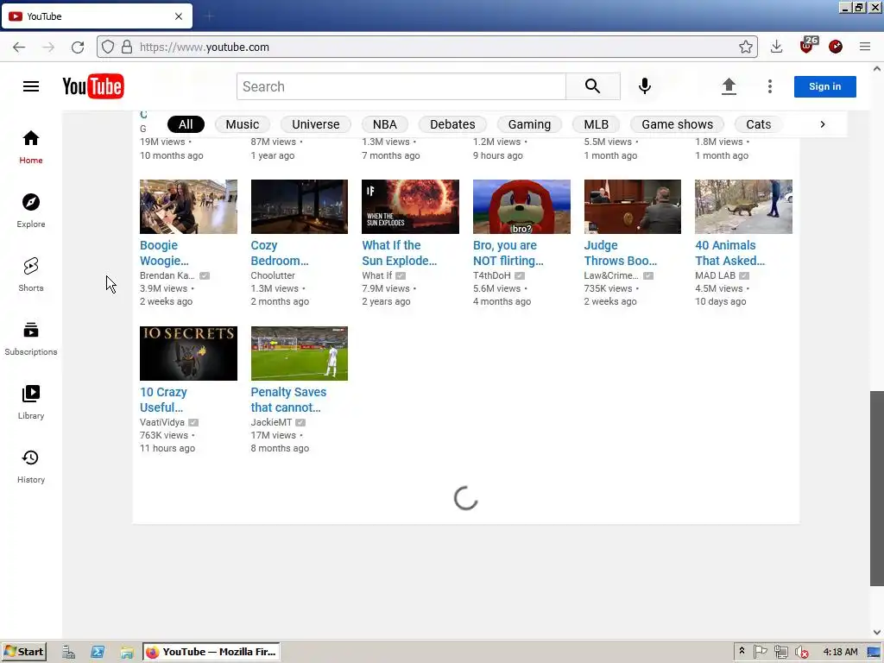Select the Debates filter chip
Image resolution: width=884 pixels, height=663 pixels.
coord(452,124)
